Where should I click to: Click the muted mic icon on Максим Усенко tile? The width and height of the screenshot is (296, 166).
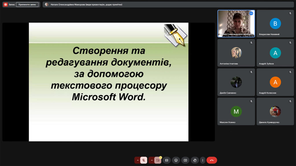point(251,101)
